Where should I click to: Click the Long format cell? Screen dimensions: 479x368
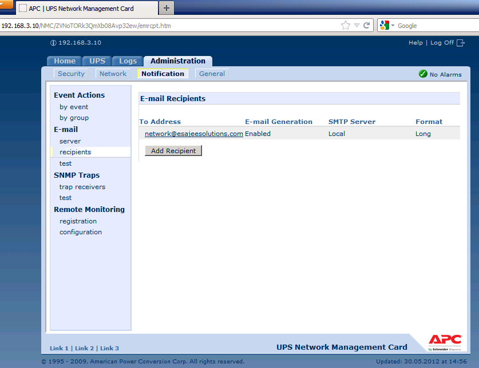(423, 134)
